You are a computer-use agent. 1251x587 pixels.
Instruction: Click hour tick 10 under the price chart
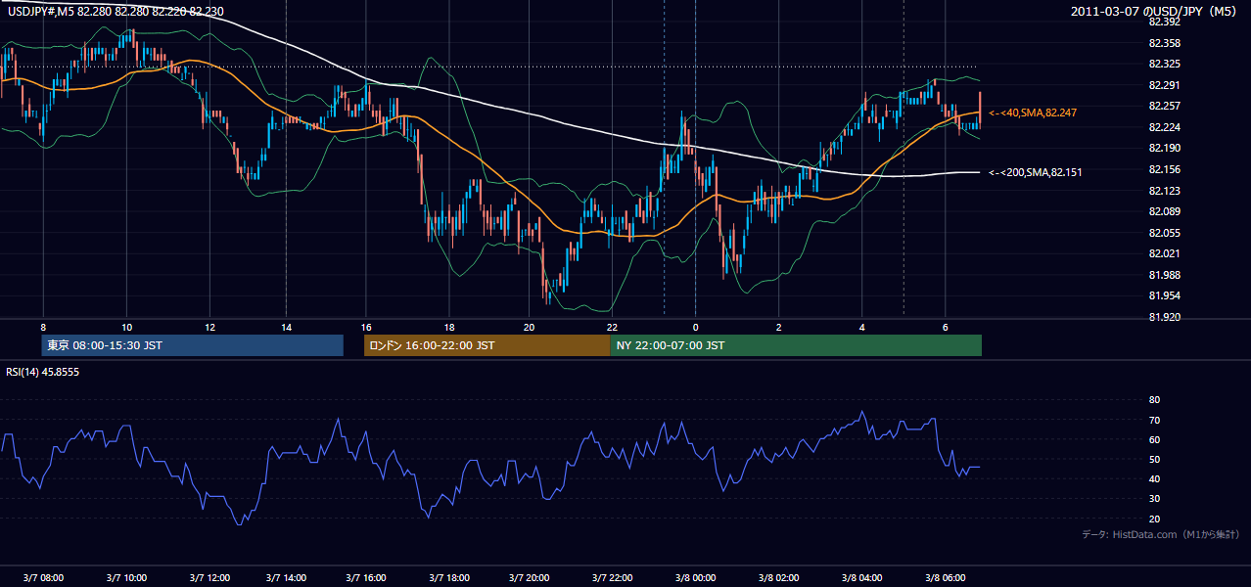pyautogui.click(x=126, y=327)
